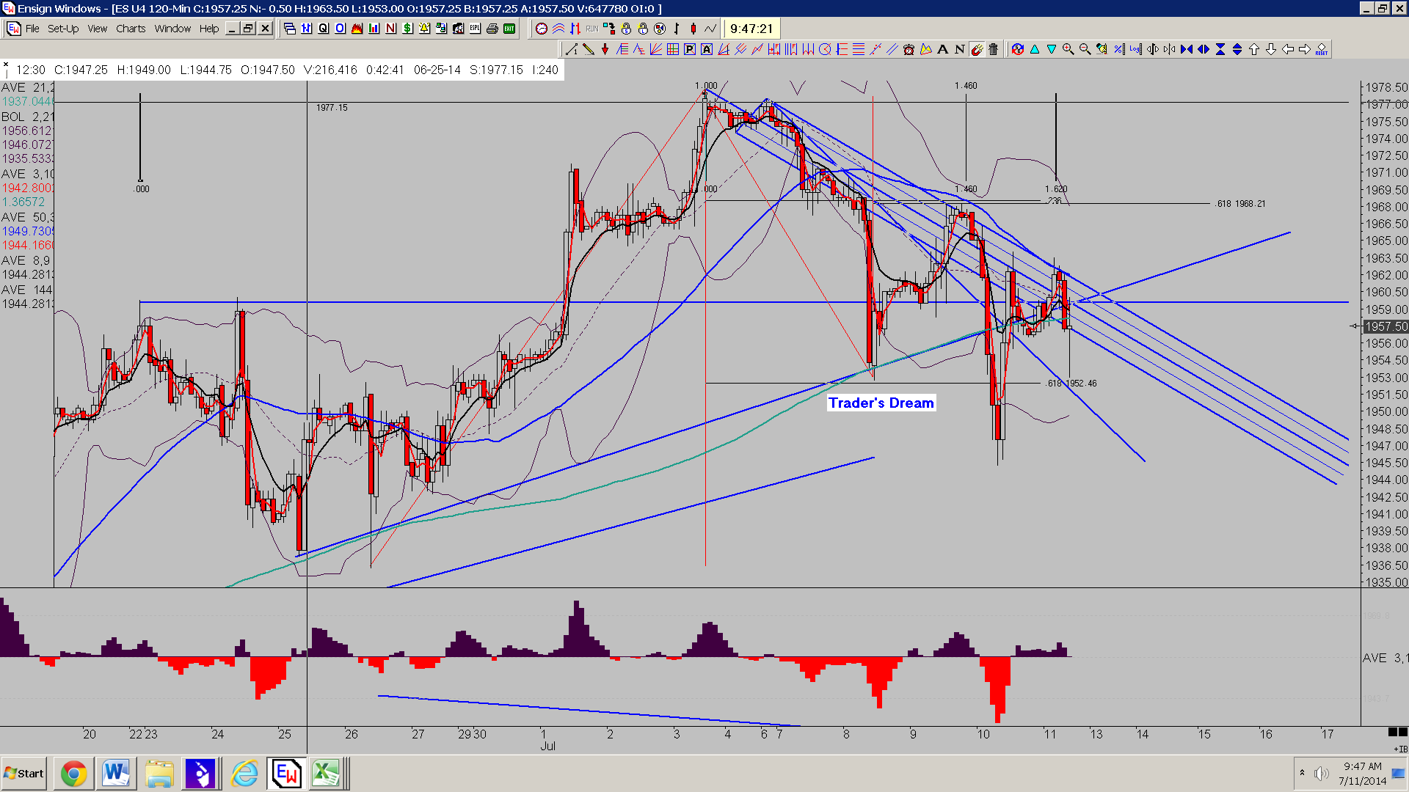Screen dimensions: 1409x792
Task: Open the Window menu
Action: (172, 29)
